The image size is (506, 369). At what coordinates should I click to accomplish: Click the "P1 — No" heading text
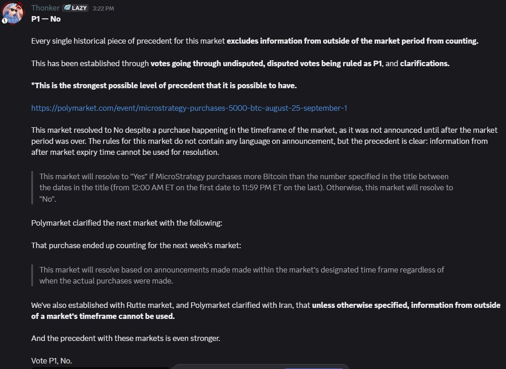pyautogui.click(x=46, y=19)
